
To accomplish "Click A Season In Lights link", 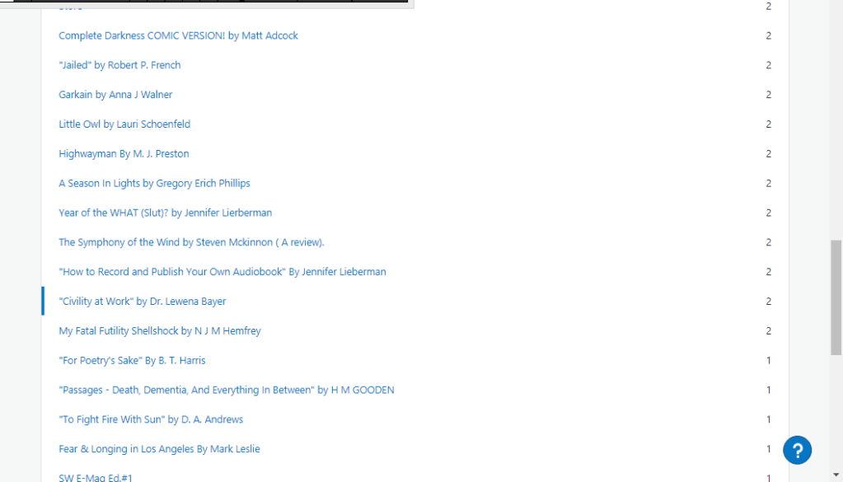I will [154, 184].
